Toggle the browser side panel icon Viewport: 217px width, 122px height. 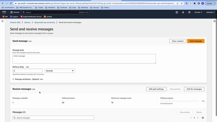point(199,3)
